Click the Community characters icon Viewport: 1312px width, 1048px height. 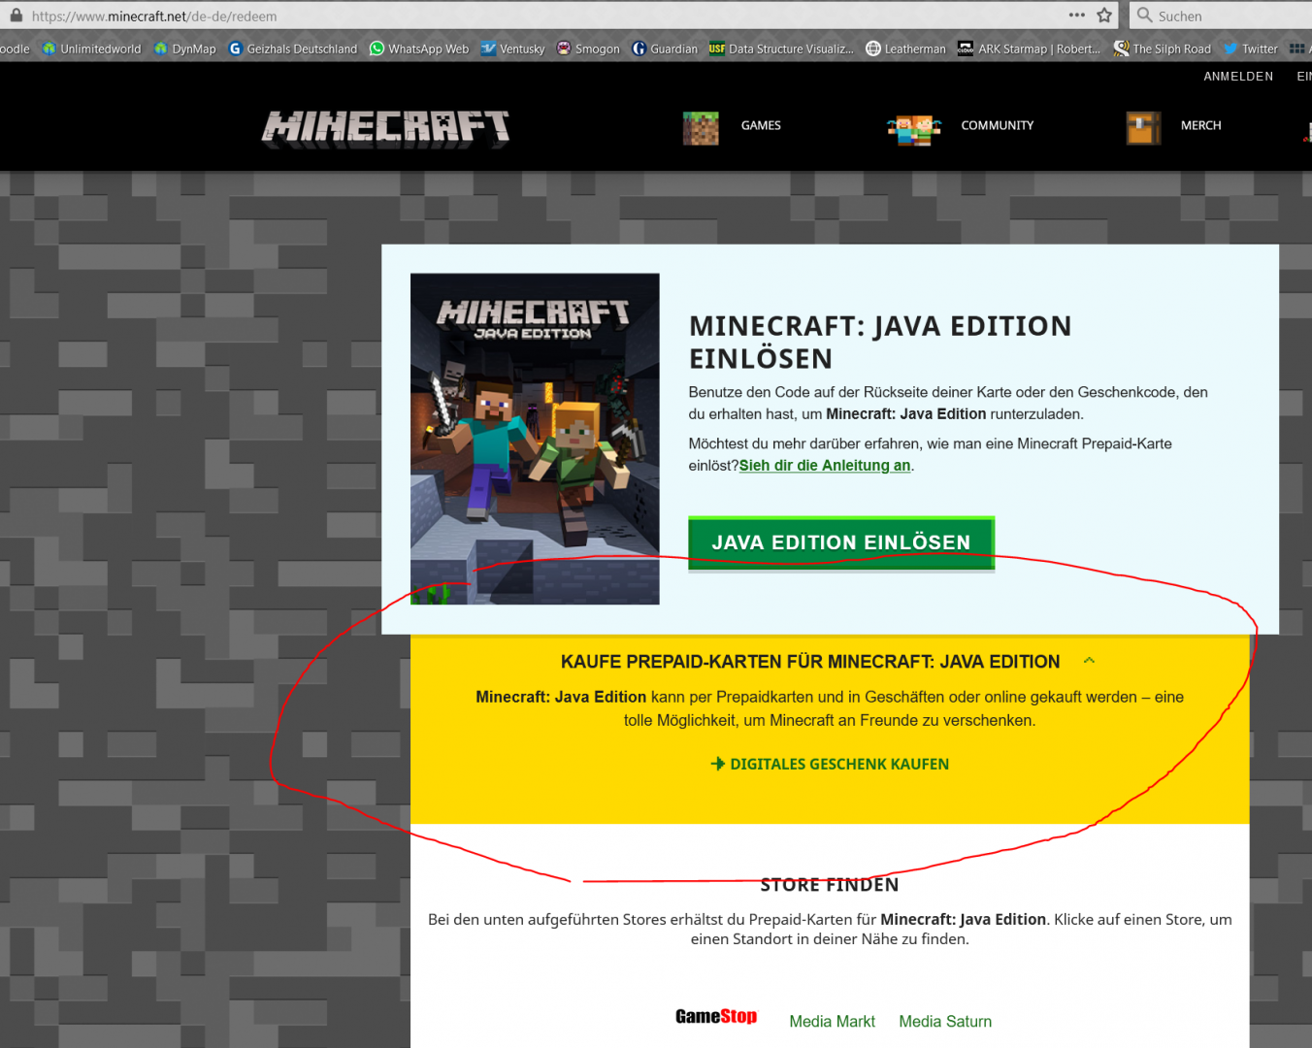[x=913, y=128]
